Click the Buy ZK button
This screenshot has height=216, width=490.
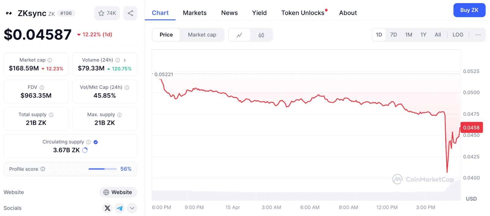tap(469, 10)
